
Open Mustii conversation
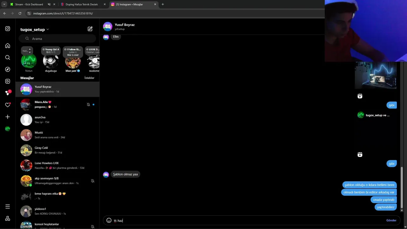[58, 135]
